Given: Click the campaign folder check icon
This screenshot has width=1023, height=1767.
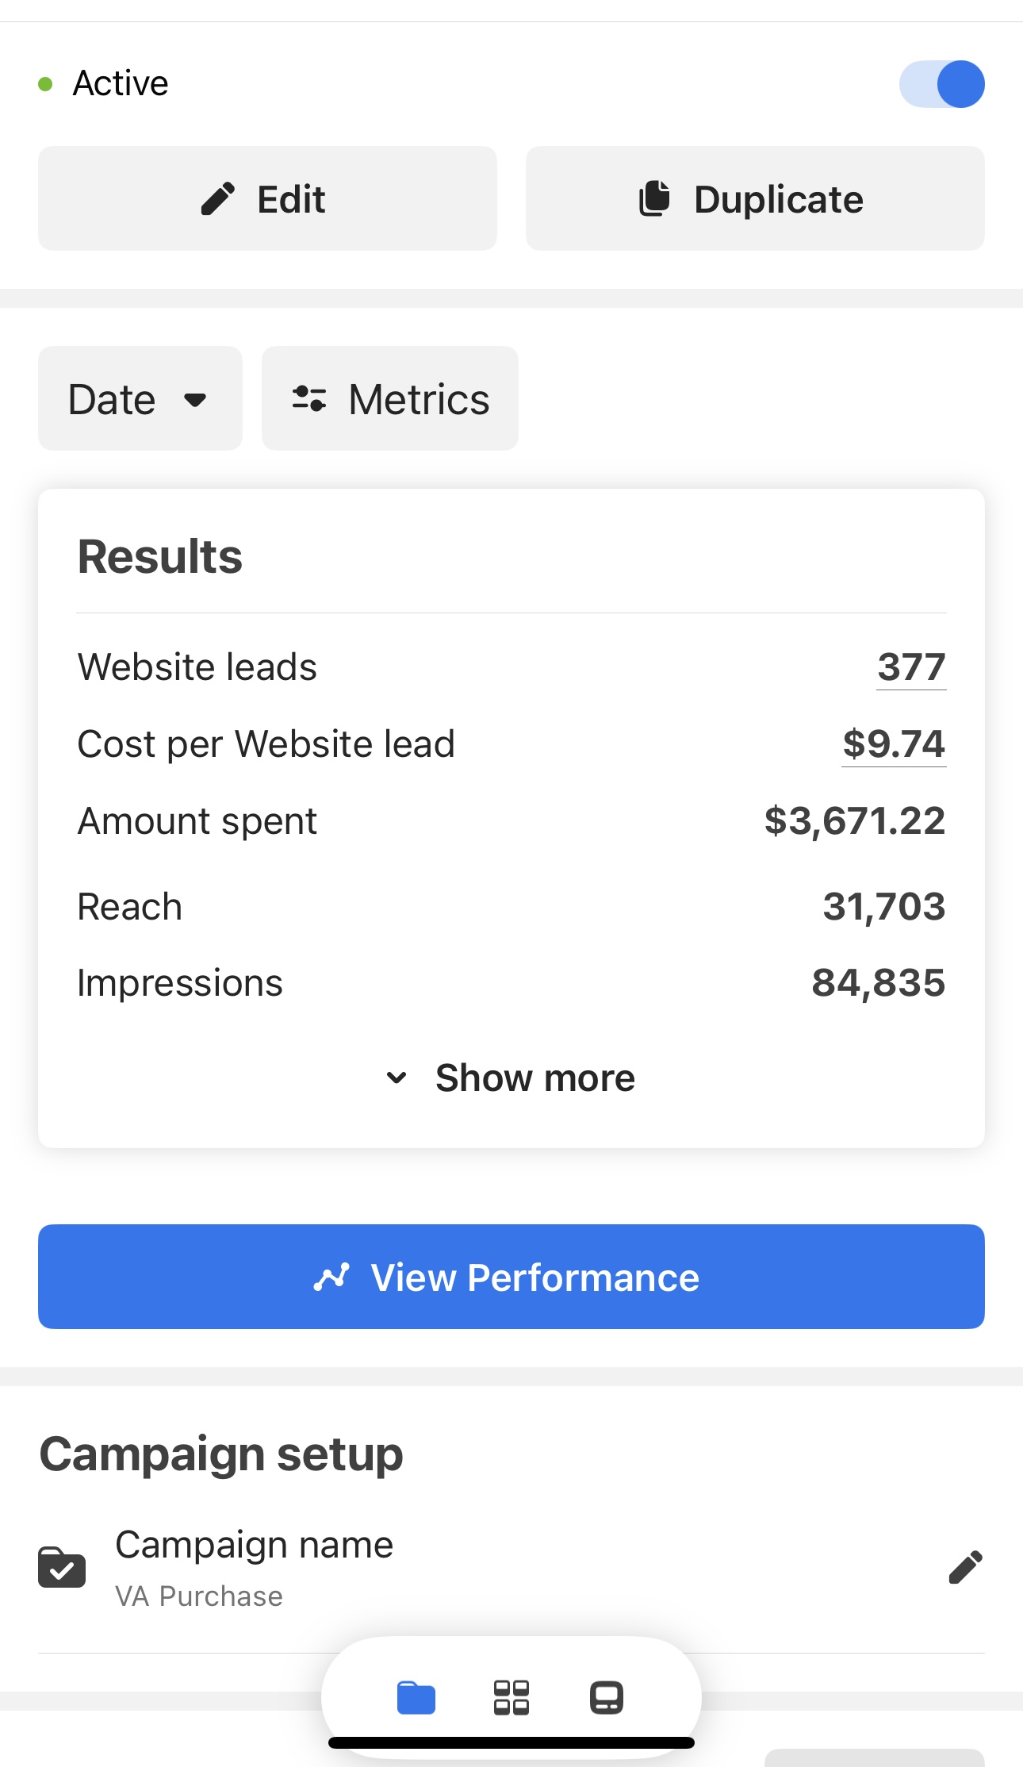Looking at the screenshot, I should click(62, 1567).
